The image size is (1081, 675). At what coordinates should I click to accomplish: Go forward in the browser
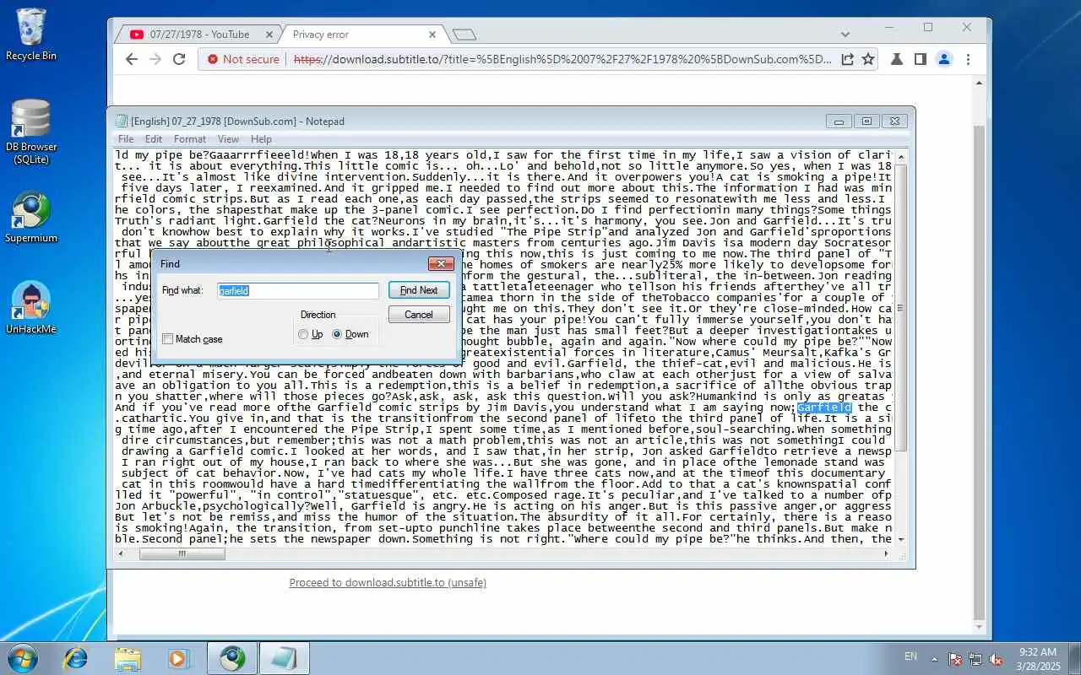pos(155,59)
